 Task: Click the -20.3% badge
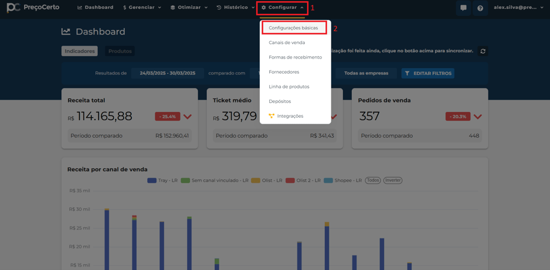coord(458,117)
